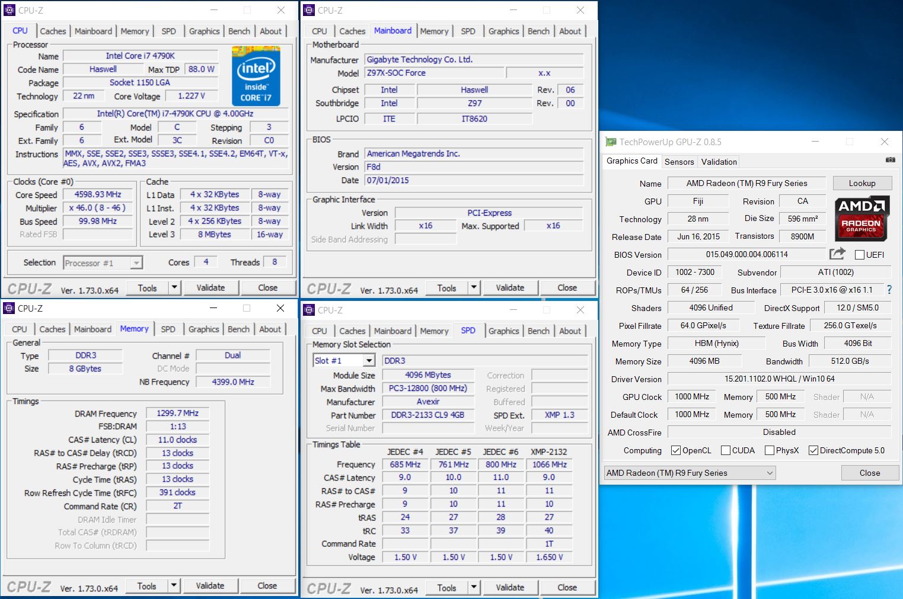Click the Validate button in the CPU window

pos(210,288)
